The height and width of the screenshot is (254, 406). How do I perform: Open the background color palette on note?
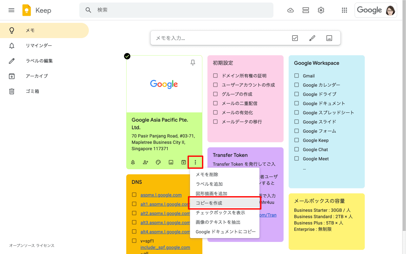point(158,162)
